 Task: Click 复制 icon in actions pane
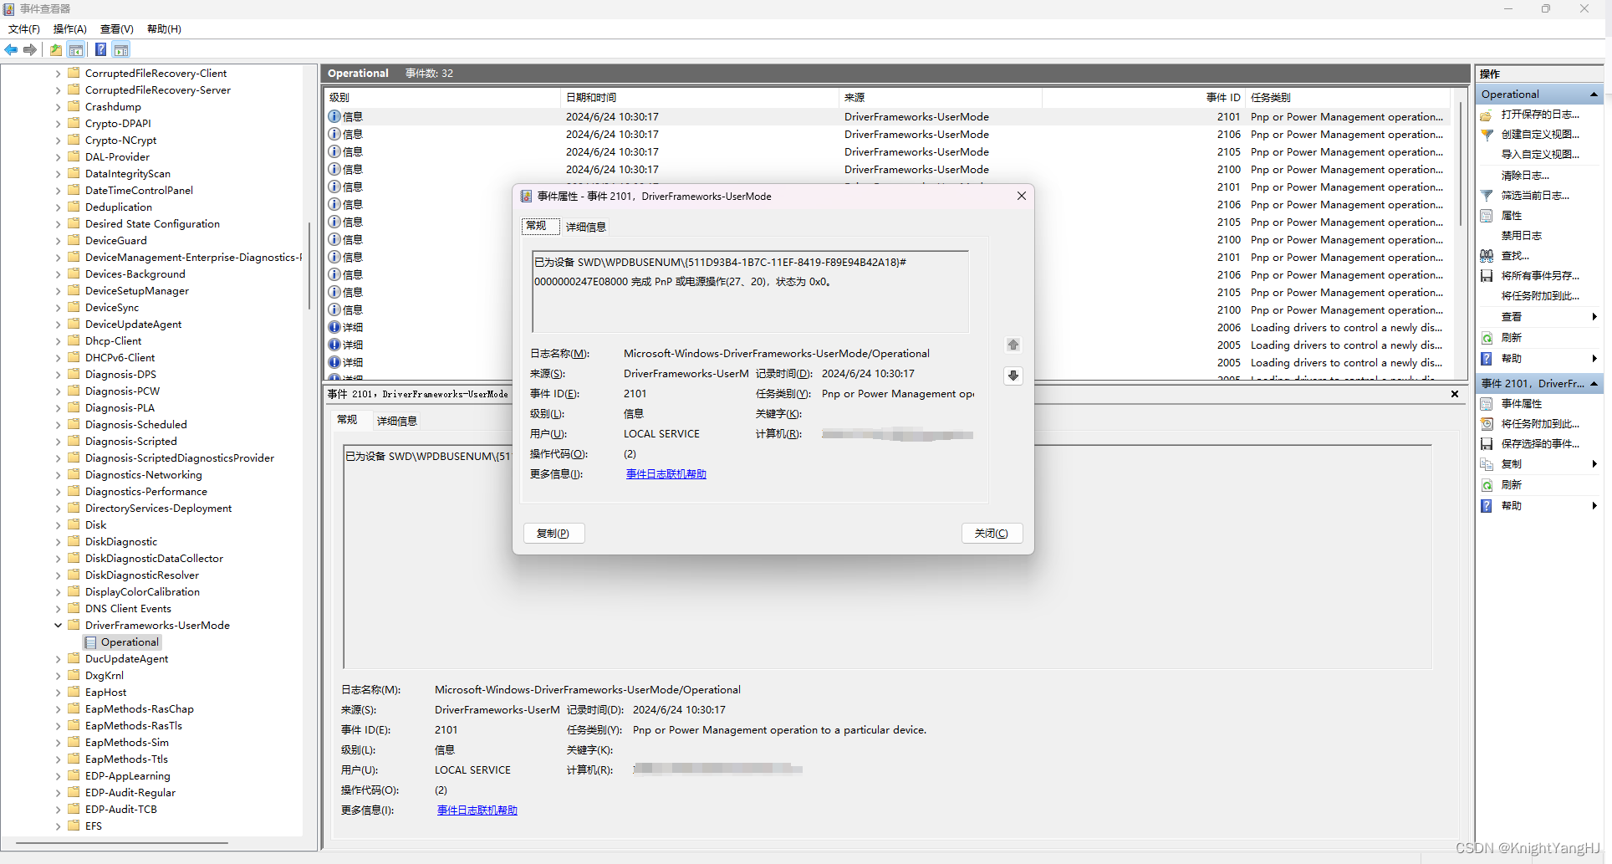(1487, 464)
